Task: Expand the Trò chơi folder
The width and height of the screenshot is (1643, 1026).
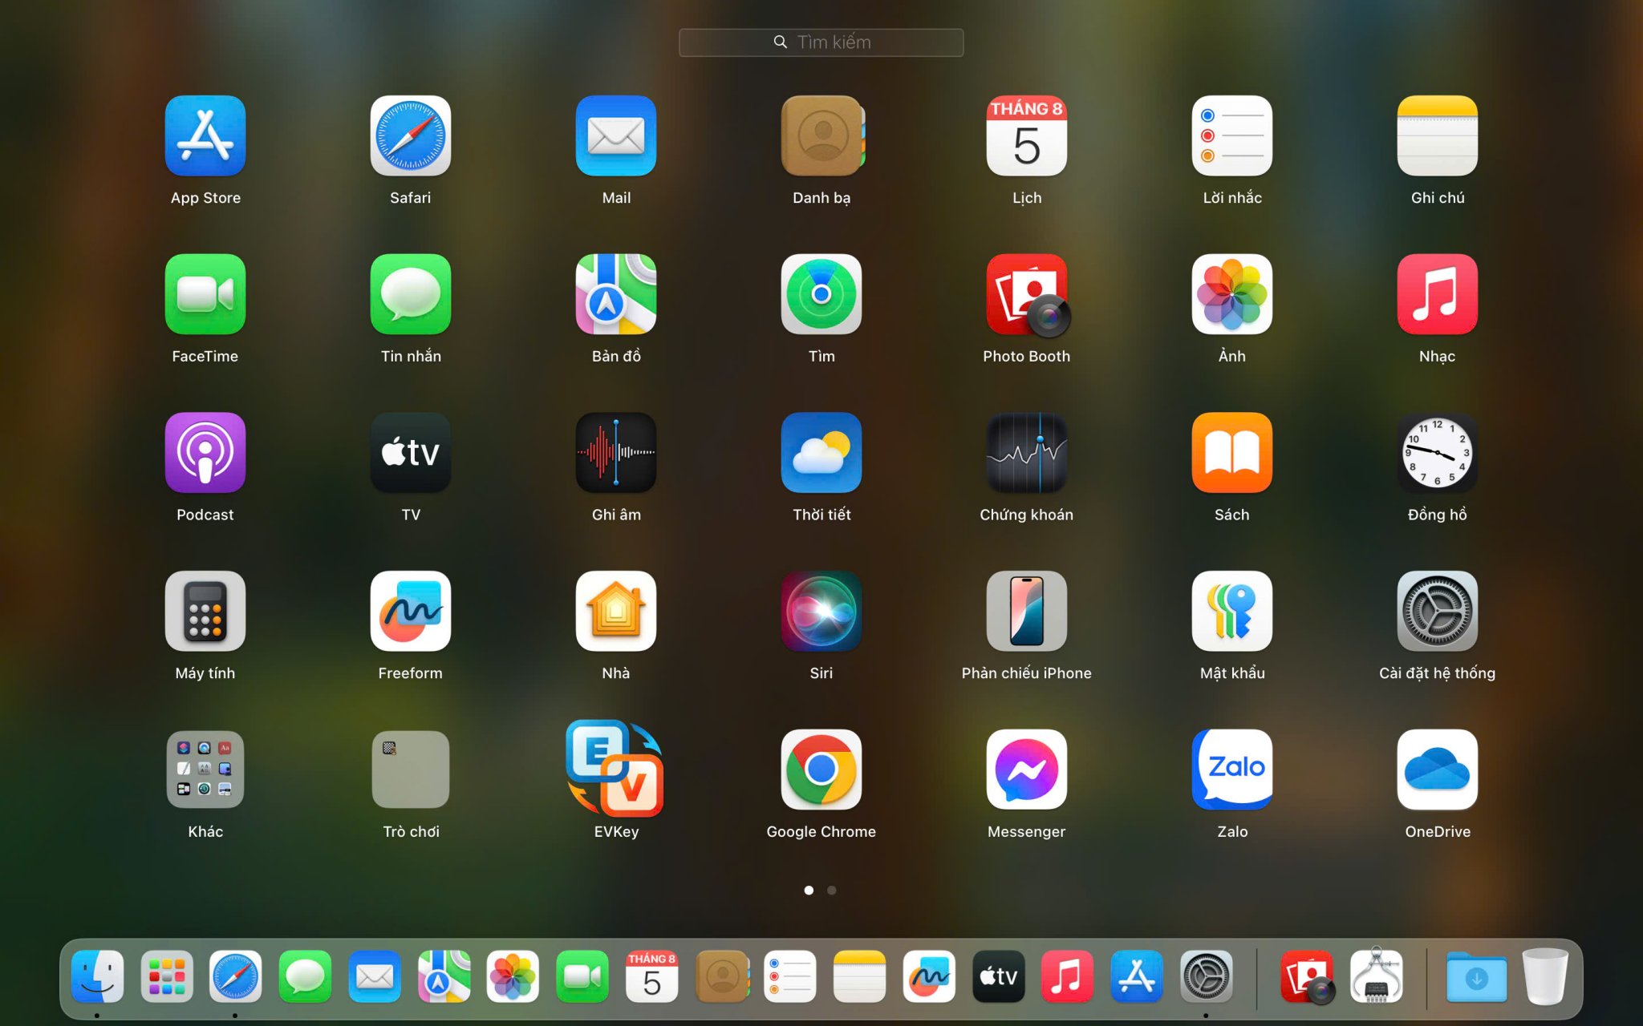Action: click(410, 769)
